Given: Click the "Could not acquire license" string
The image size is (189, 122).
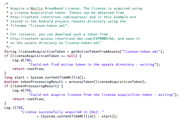Looking at the screenshot, I should [102, 95].
